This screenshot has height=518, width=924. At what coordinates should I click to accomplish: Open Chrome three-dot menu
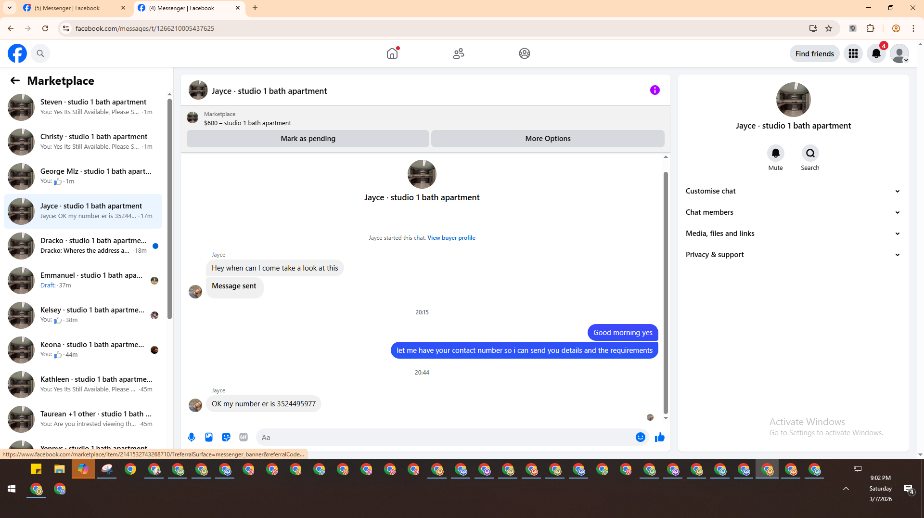pyautogui.click(x=913, y=28)
